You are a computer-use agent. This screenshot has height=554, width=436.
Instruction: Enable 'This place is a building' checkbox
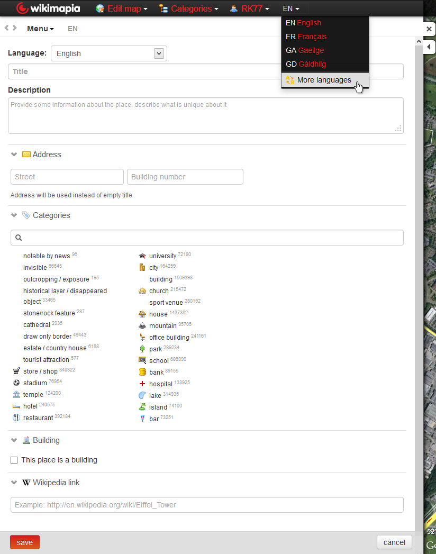click(14, 460)
